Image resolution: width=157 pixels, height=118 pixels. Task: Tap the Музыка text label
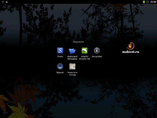[60, 72]
